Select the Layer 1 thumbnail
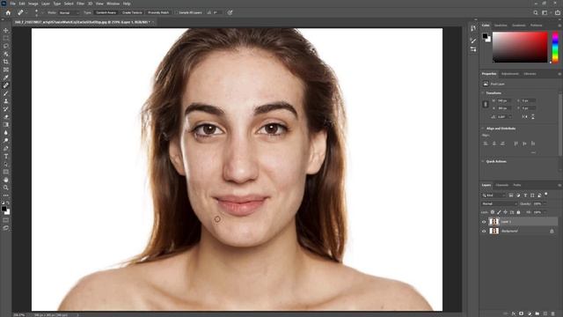 [x=494, y=222]
